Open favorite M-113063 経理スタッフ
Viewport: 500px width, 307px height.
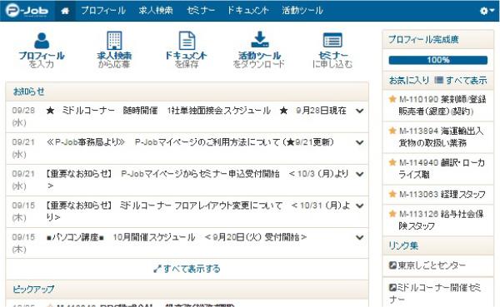tap(442, 194)
